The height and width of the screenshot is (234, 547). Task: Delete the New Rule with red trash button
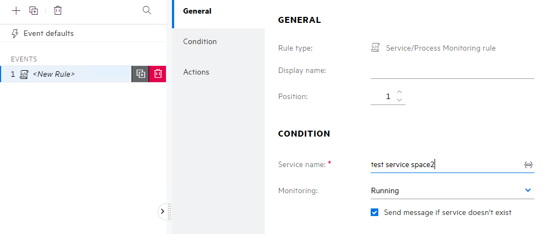[158, 74]
